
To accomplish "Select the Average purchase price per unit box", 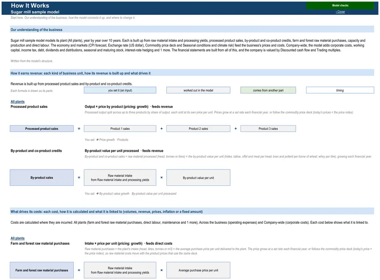I will point(198,270).
